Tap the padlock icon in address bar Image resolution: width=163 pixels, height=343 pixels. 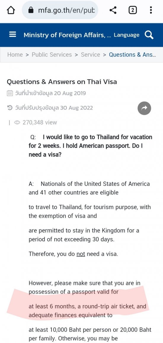coord(31,10)
